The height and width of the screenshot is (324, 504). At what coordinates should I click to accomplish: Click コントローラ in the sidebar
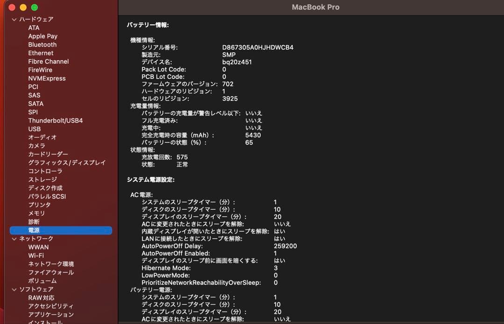pyautogui.click(x=45, y=171)
